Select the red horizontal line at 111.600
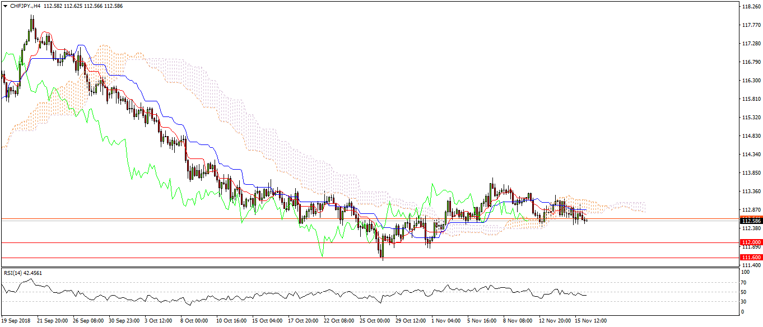 (336, 258)
